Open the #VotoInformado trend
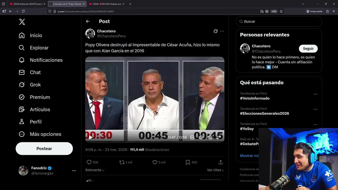 click(x=255, y=98)
